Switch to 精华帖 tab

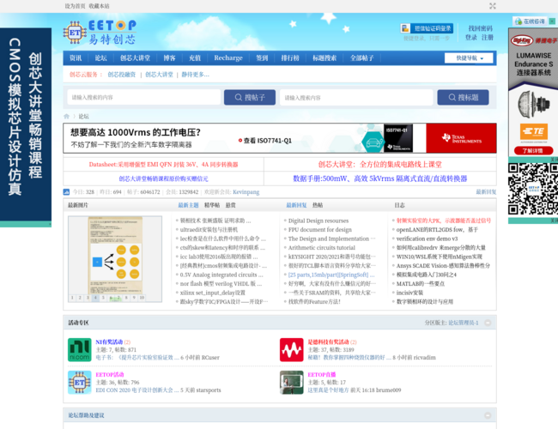coord(212,205)
